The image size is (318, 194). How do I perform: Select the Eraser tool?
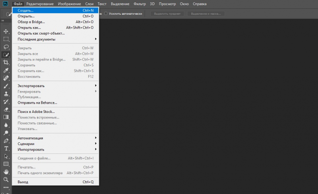tap(6, 109)
